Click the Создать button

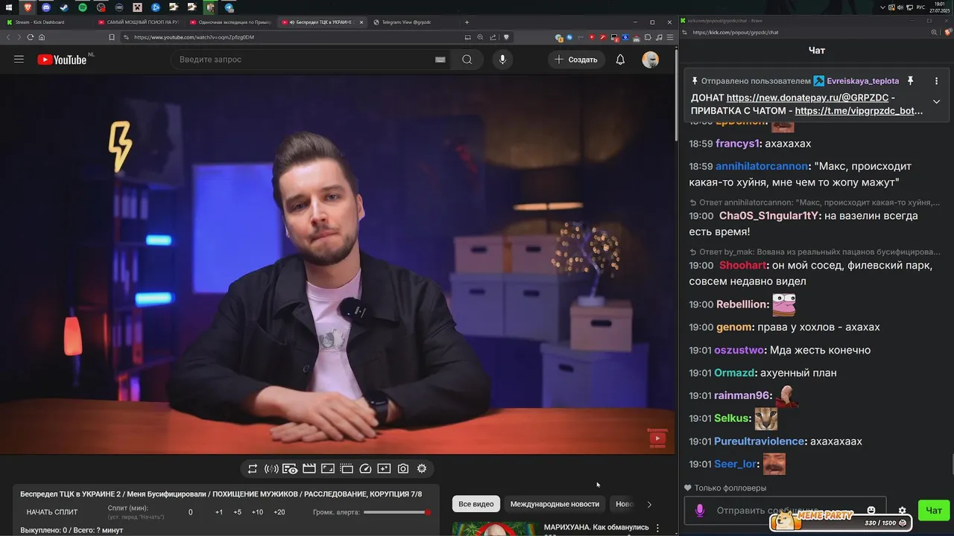point(576,60)
